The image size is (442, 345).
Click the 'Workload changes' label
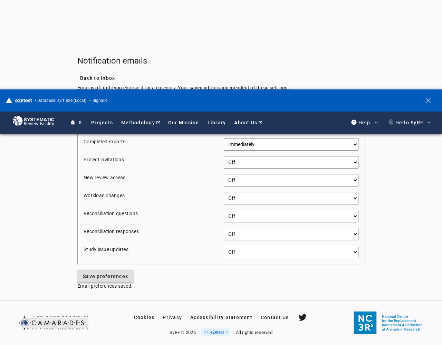click(x=104, y=195)
